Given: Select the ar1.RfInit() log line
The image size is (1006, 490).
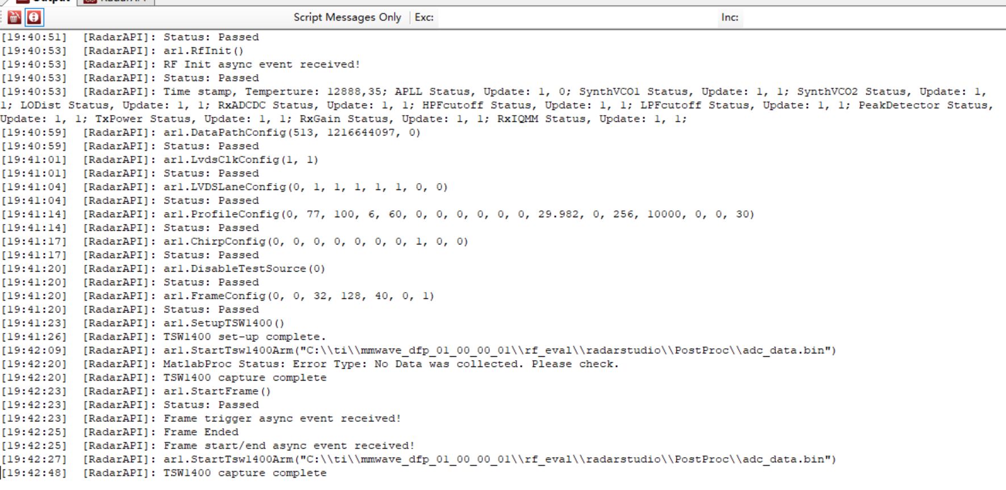Looking at the screenshot, I should 122,51.
